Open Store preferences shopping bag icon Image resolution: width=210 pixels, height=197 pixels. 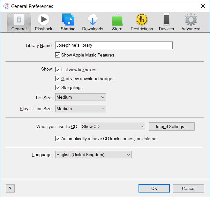click(x=117, y=20)
